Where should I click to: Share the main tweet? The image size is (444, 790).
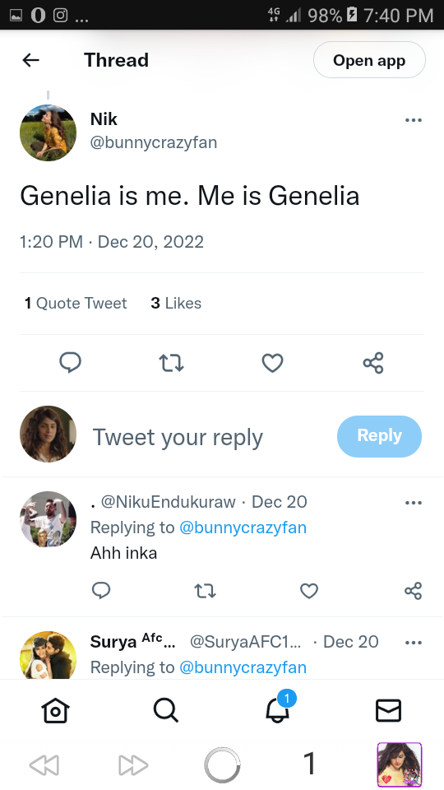pyautogui.click(x=373, y=363)
